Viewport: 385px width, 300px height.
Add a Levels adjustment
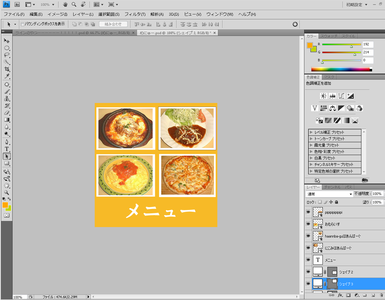[x=333, y=96]
